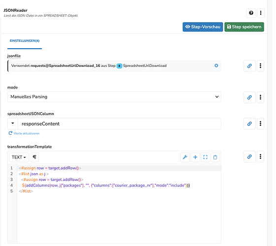Click the clipboard icon in template toolbar
Image resolution: width=276 pixels, height=246 pixels.
coord(215,157)
